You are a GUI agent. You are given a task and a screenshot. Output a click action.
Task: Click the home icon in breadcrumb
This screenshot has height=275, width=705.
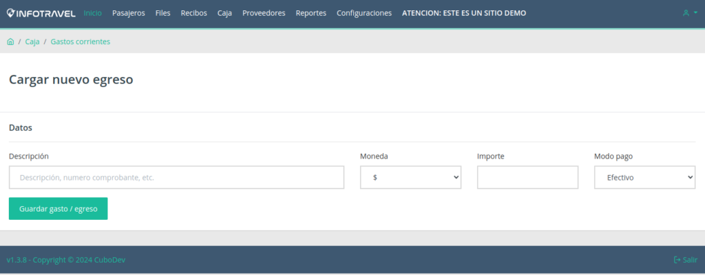coord(10,42)
